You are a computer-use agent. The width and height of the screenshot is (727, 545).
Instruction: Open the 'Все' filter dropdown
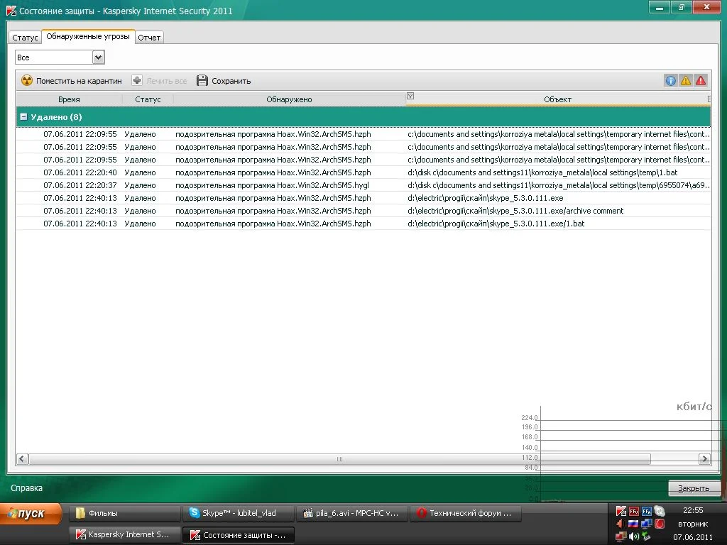point(60,57)
